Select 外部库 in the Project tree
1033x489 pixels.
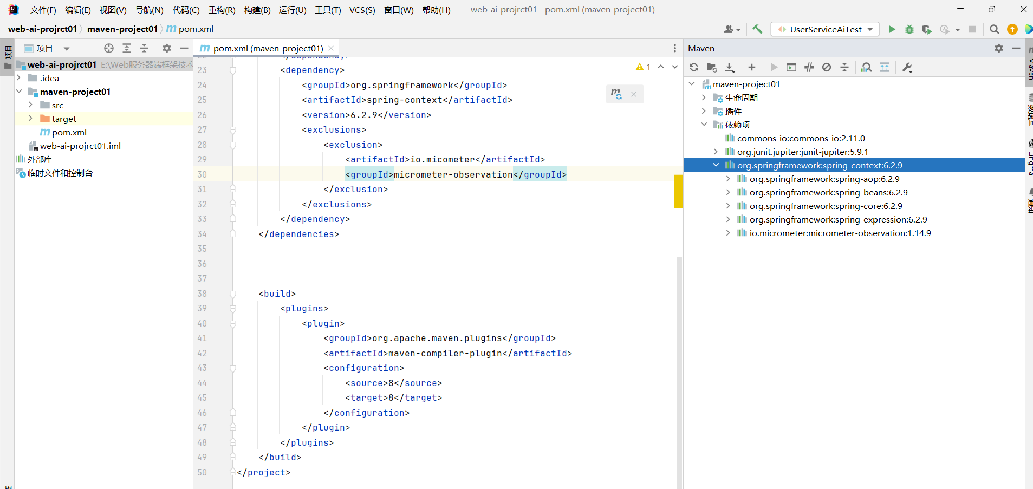coord(40,159)
